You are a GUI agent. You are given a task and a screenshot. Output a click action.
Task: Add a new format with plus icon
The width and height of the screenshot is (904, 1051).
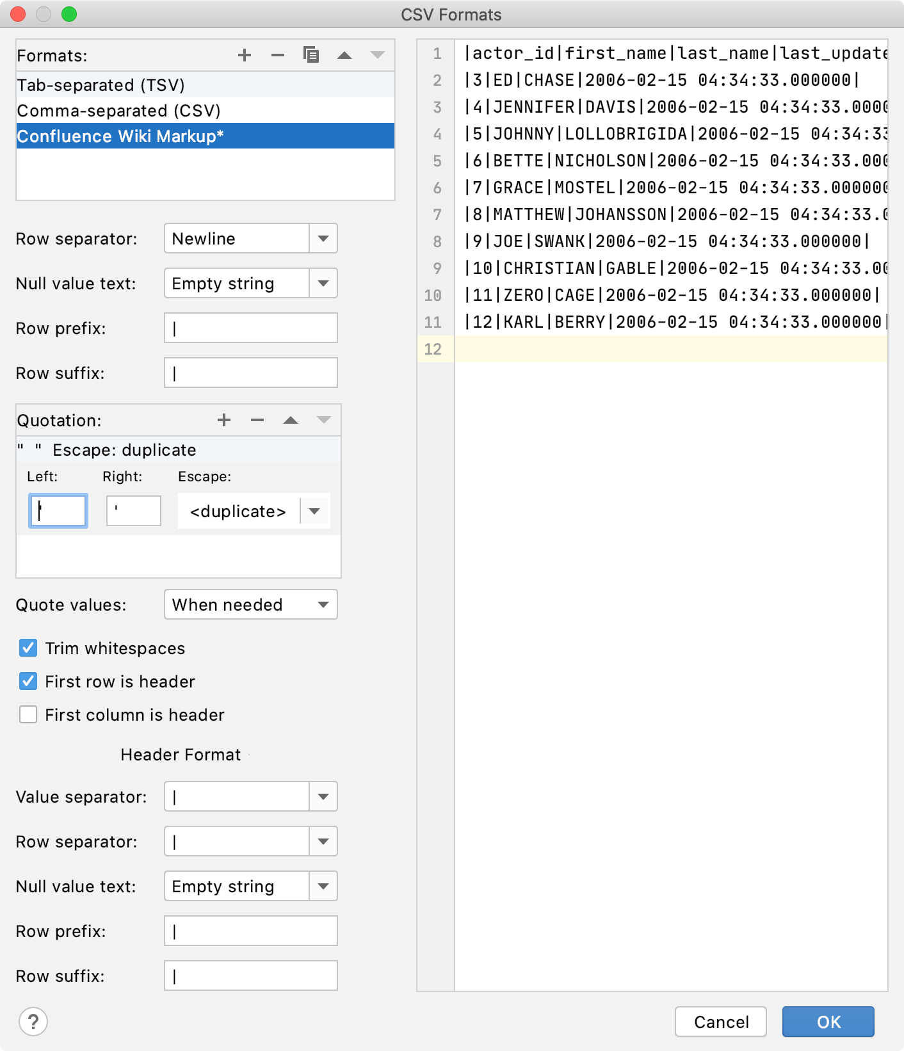pyautogui.click(x=245, y=55)
